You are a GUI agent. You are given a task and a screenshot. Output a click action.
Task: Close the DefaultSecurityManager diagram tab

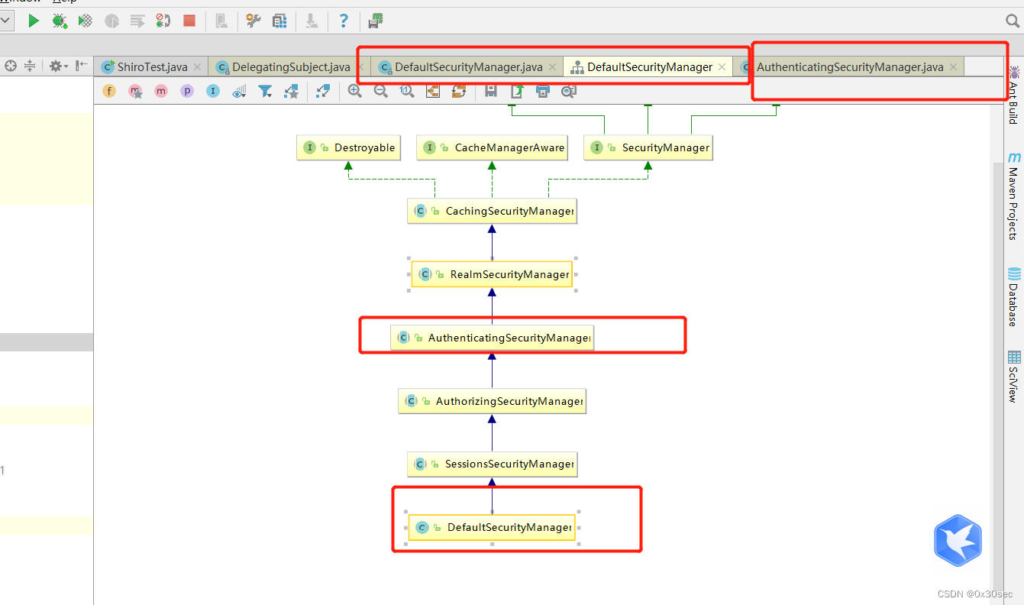tap(722, 67)
